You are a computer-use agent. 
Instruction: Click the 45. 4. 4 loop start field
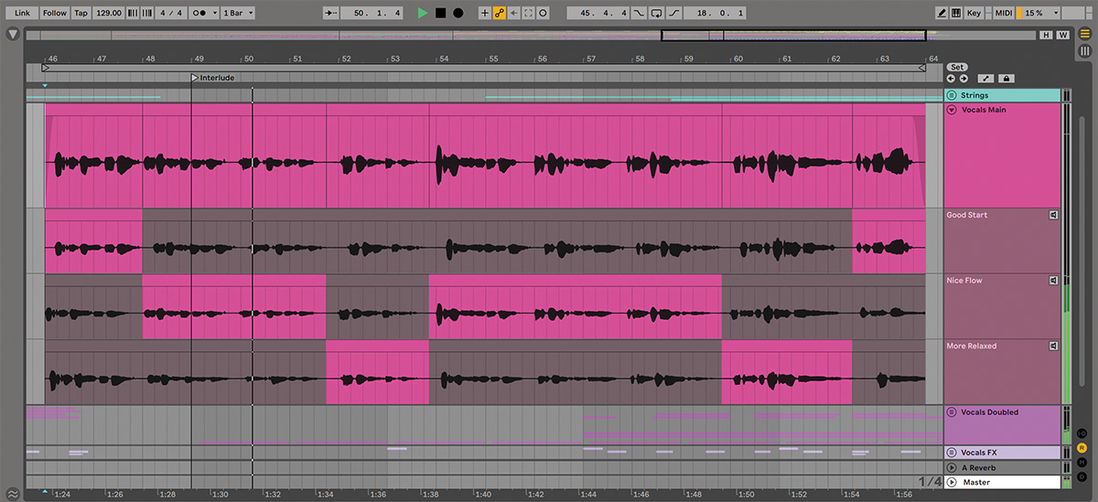point(597,13)
